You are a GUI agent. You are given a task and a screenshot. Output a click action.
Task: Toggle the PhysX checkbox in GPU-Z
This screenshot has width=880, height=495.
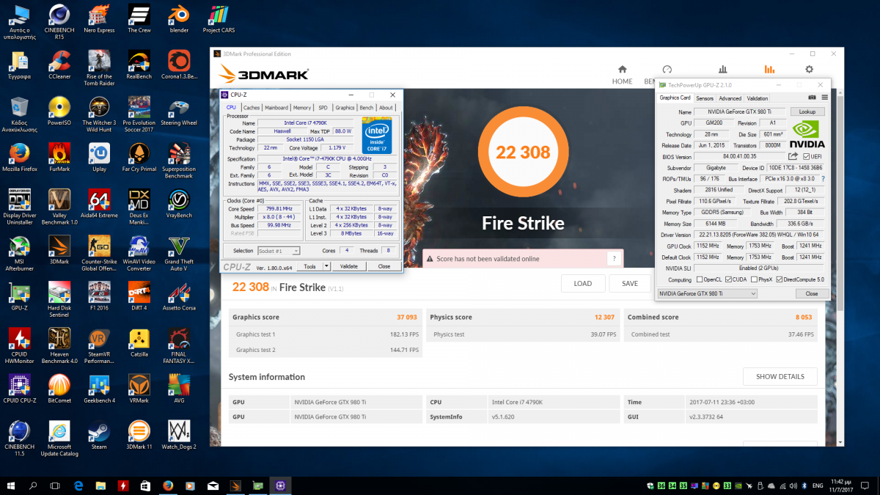pos(753,279)
